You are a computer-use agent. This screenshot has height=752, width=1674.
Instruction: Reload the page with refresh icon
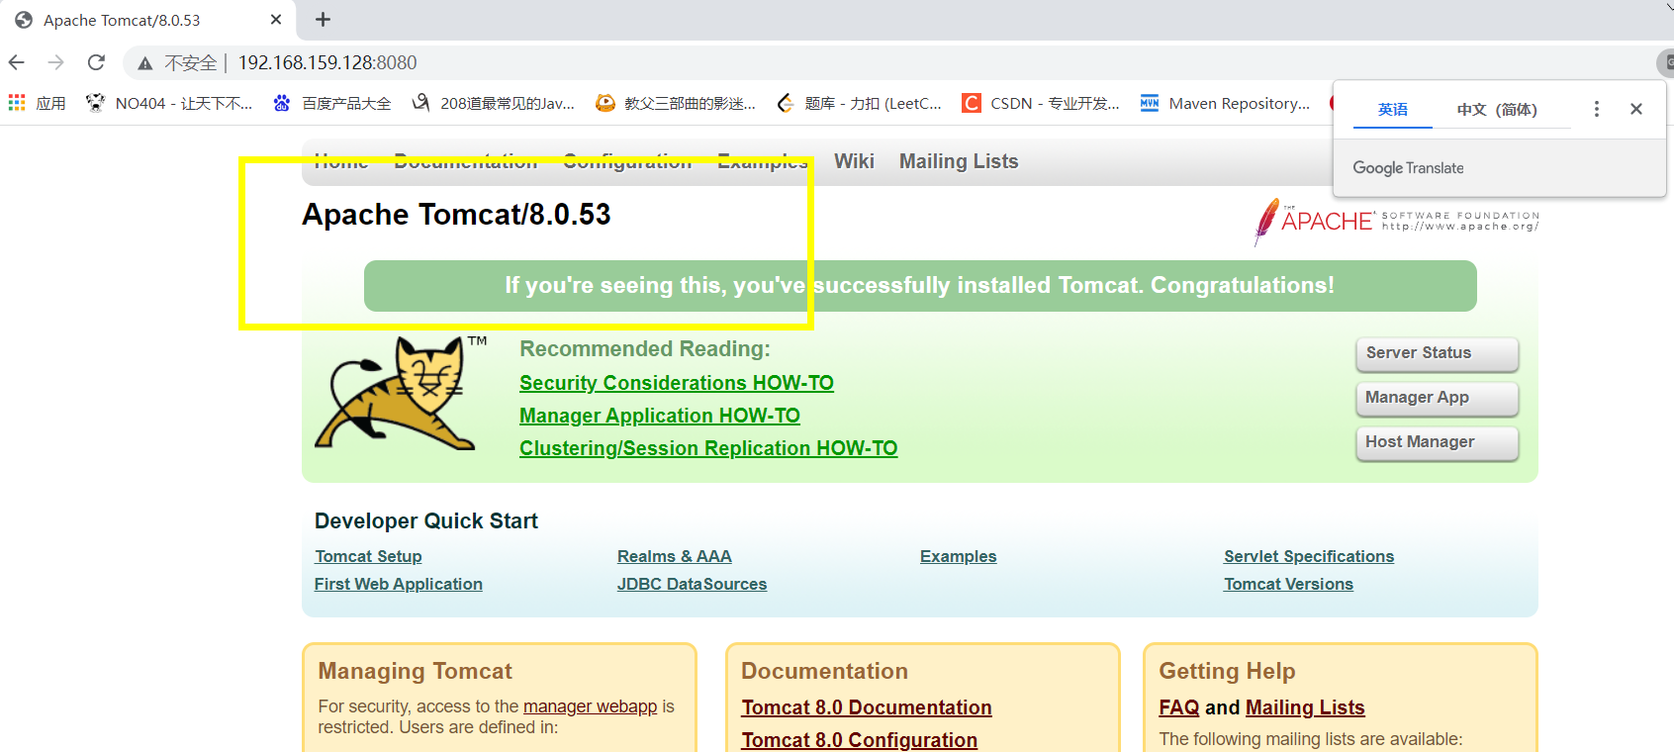(x=96, y=62)
